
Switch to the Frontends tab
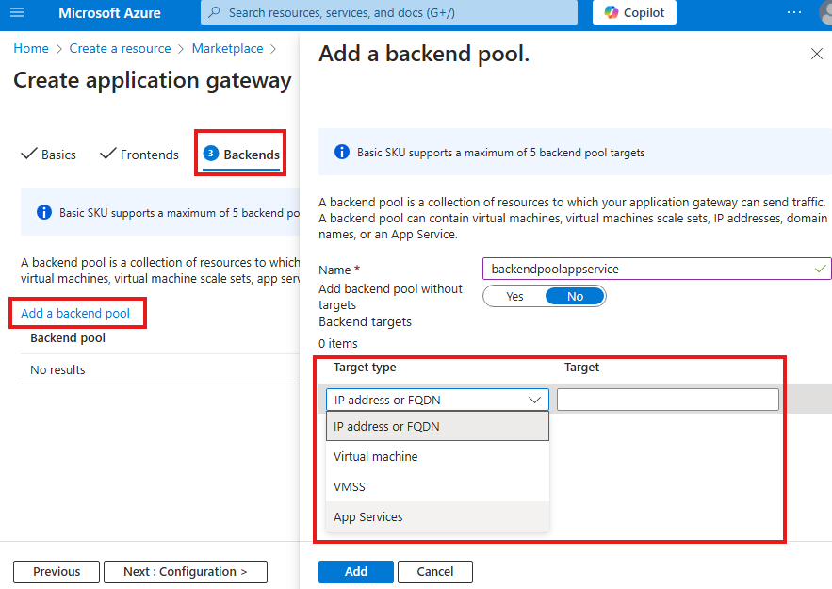(x=139, y=155)
